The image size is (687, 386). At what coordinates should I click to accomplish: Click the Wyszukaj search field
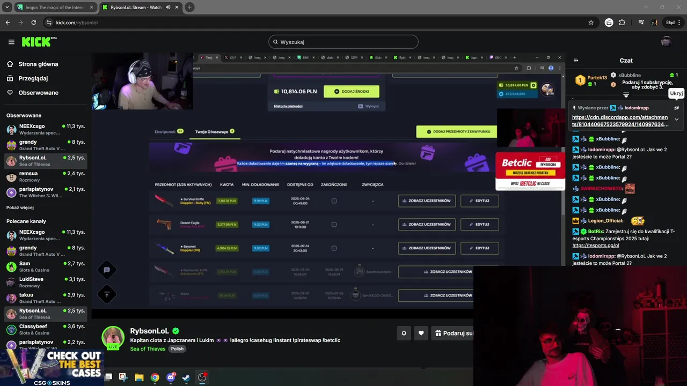[x=343, y=42]
